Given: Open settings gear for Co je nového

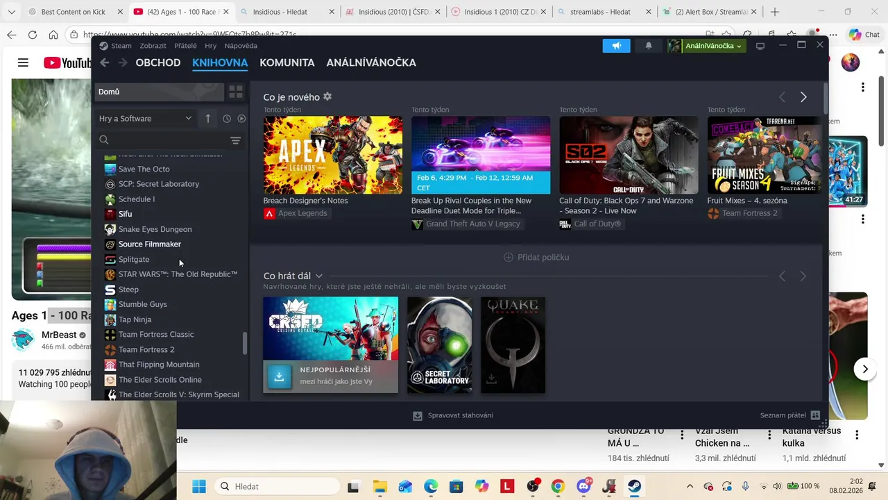Looking at the screenshot, I should click(327, 97).
